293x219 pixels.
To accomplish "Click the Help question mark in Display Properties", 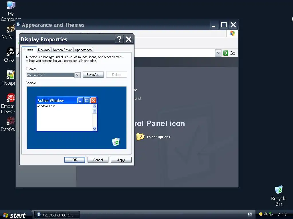I will 119,39.
